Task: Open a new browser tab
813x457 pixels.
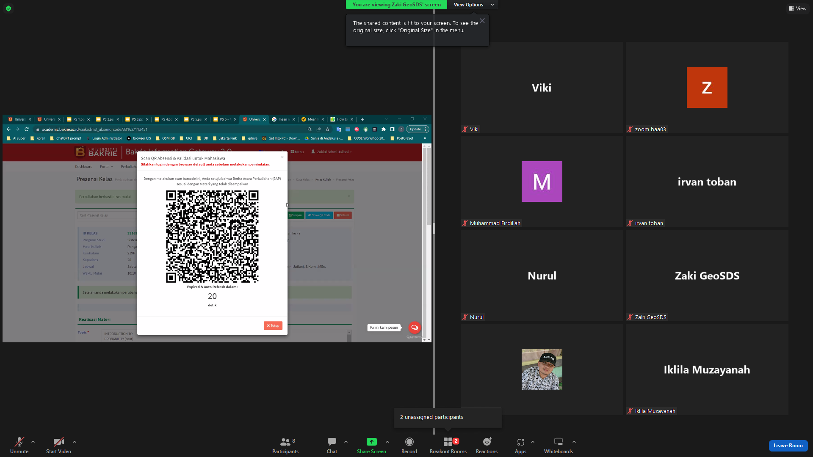Action: [x=362, y=119]
